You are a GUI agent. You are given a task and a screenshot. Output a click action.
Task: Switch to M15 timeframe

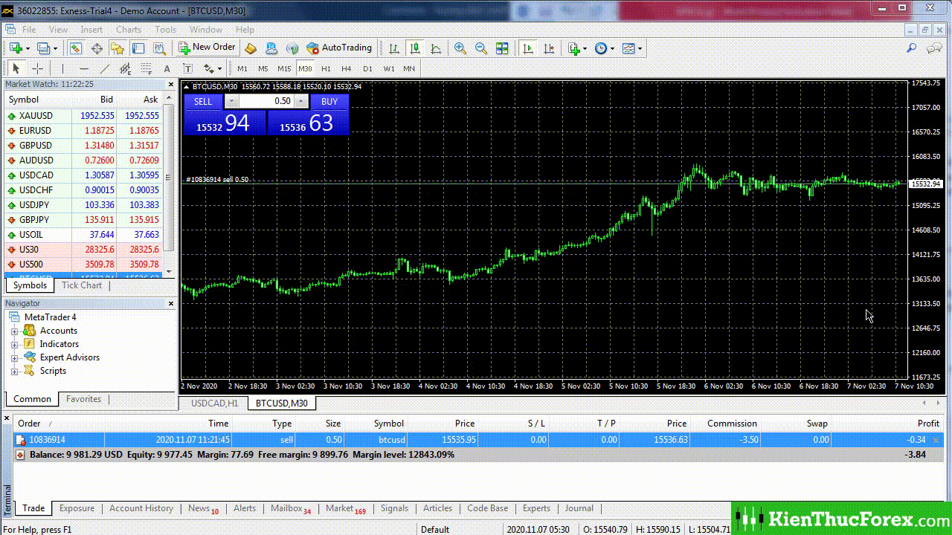[284, 68]
